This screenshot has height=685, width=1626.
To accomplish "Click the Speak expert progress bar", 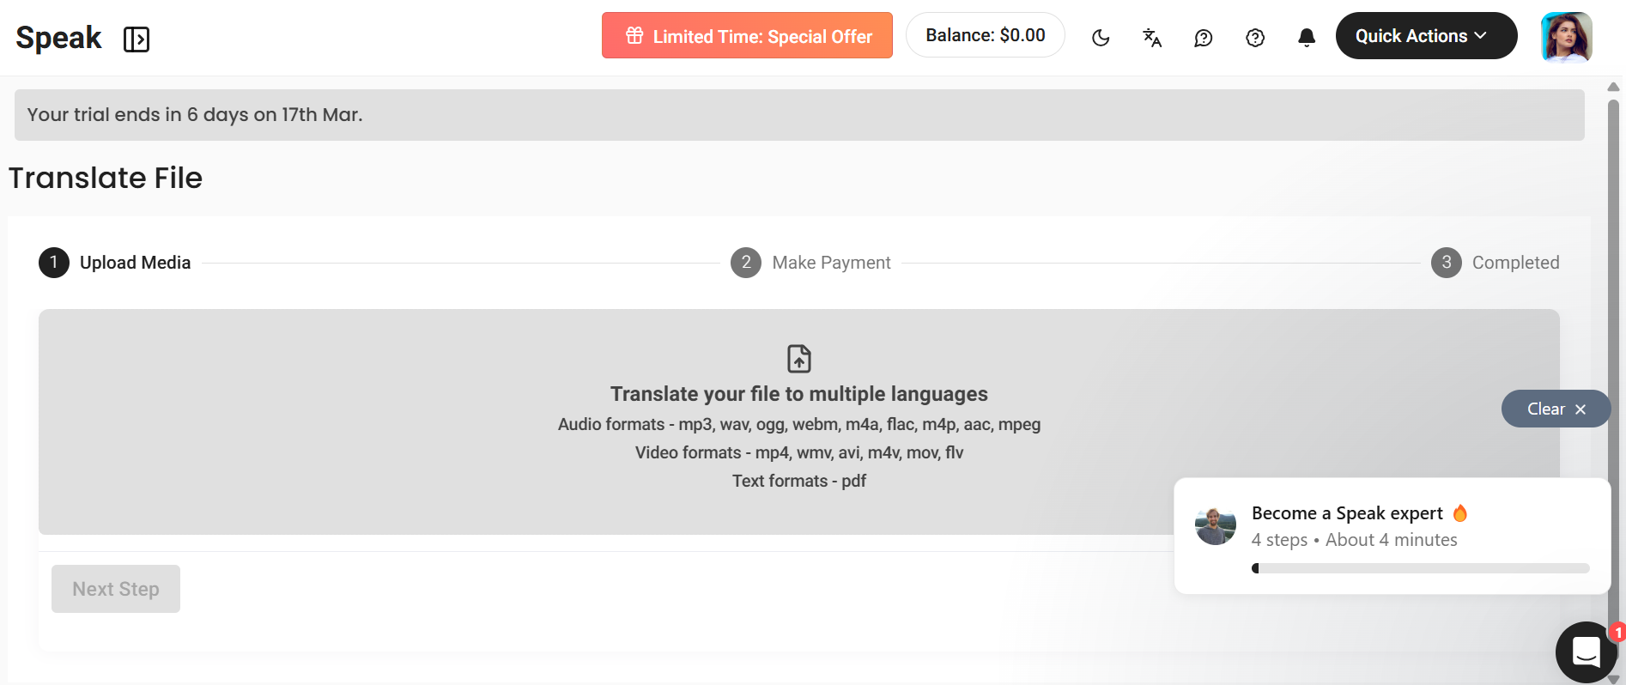I will pos(1420,568).
